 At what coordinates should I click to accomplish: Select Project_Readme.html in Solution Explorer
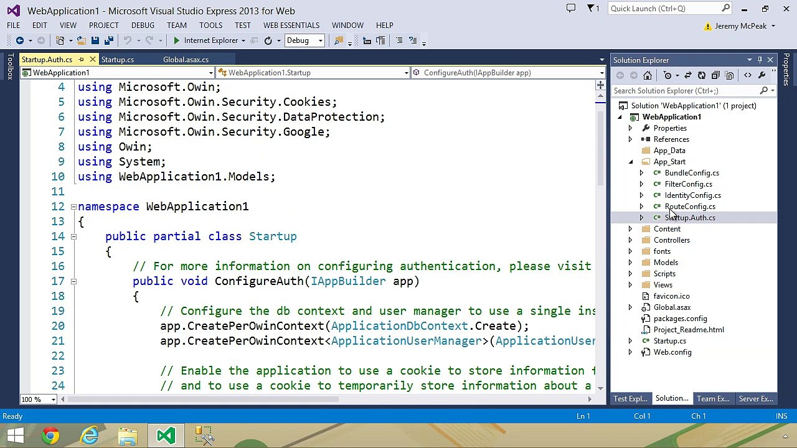pyautogui.click(x=688, y=330)
